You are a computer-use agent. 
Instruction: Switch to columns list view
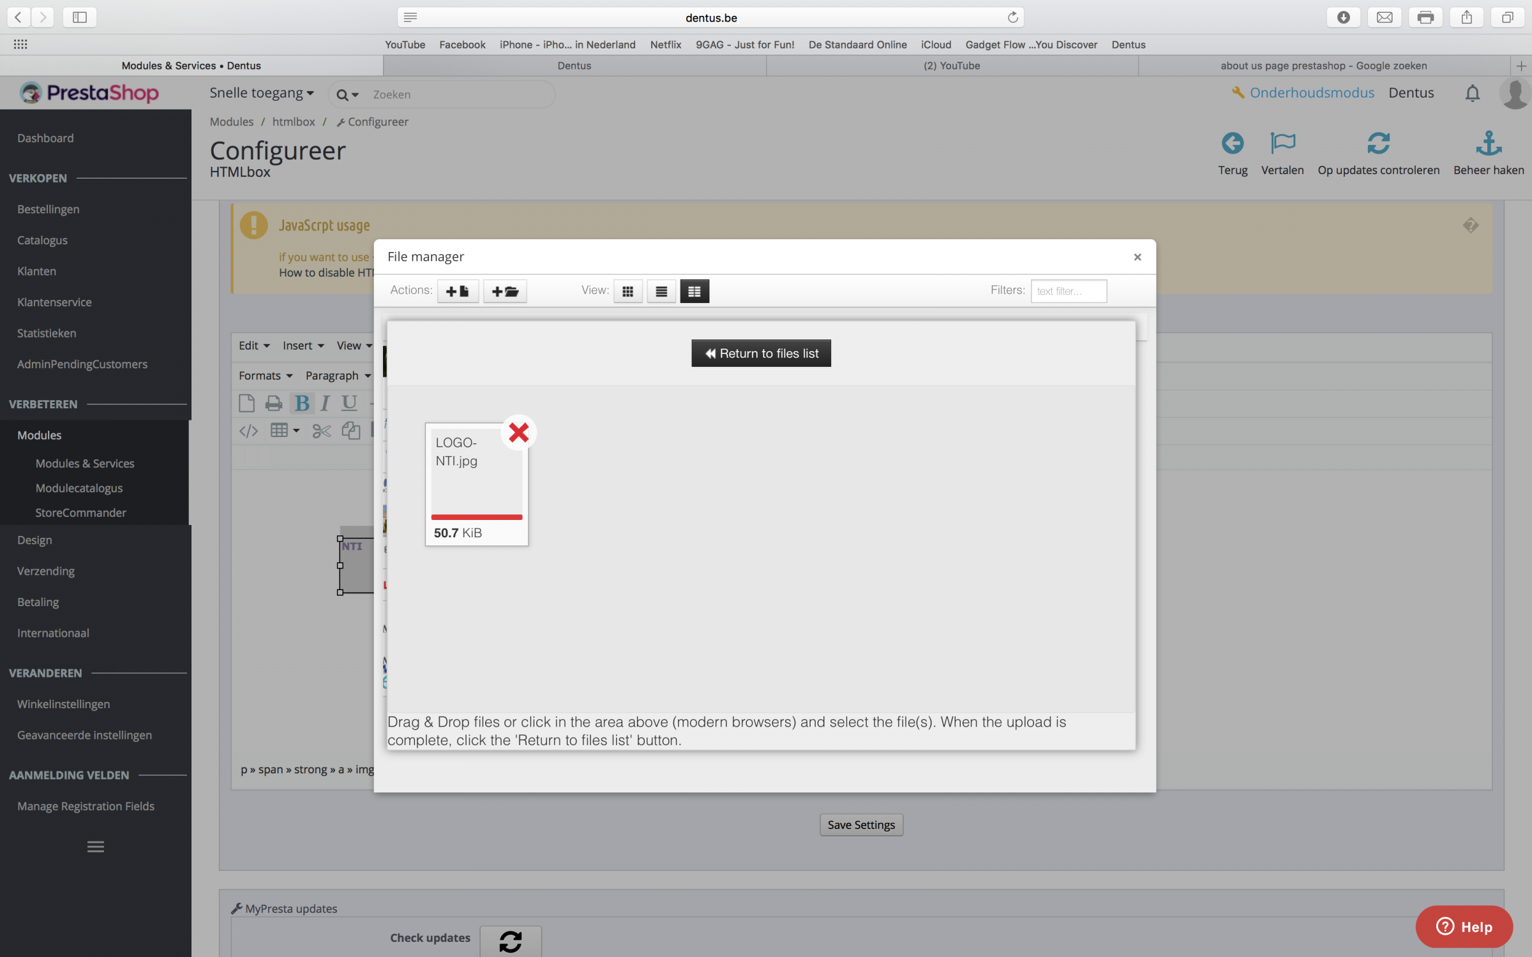694,291
